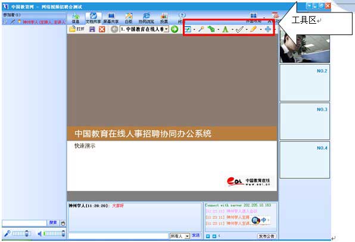This screenshot has height=242, width=355.
Task: Click the 中 input method indicator
Action: click(263, 219)
